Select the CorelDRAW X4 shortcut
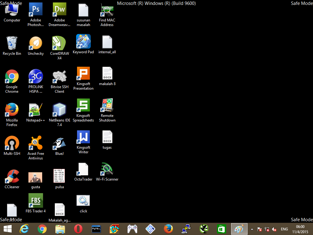The height and width of the screenshot is (235, 313). click(60, 48)
